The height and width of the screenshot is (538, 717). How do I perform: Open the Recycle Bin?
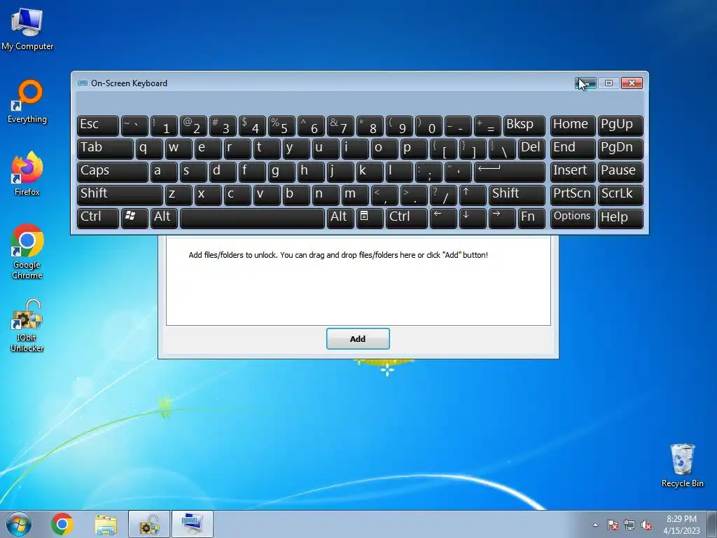682,465
